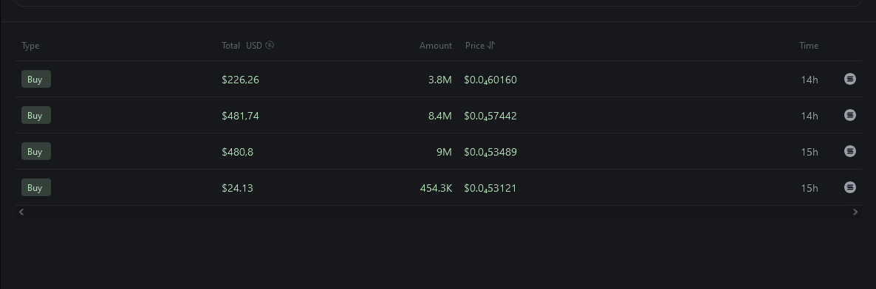Select the Buy badge in the 3.8M row

coord(35,79)
